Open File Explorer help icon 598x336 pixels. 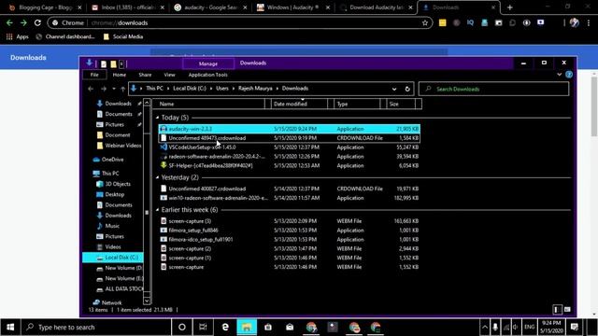click(569, 75)
